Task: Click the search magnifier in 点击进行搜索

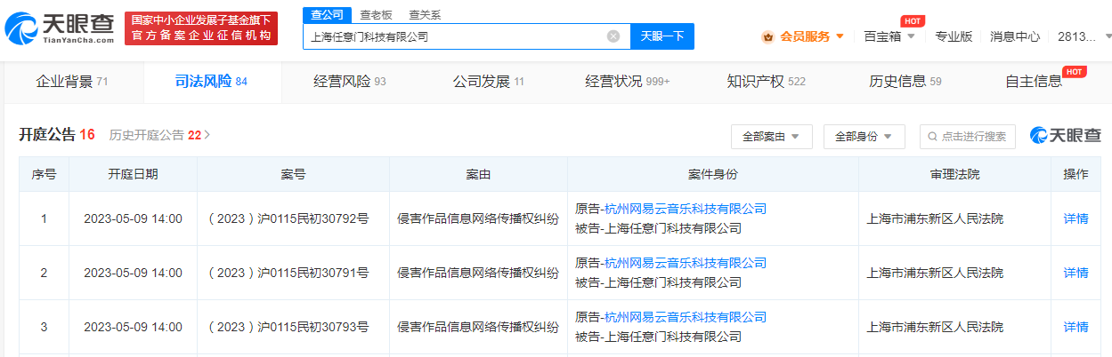Action: click(933, 137)
